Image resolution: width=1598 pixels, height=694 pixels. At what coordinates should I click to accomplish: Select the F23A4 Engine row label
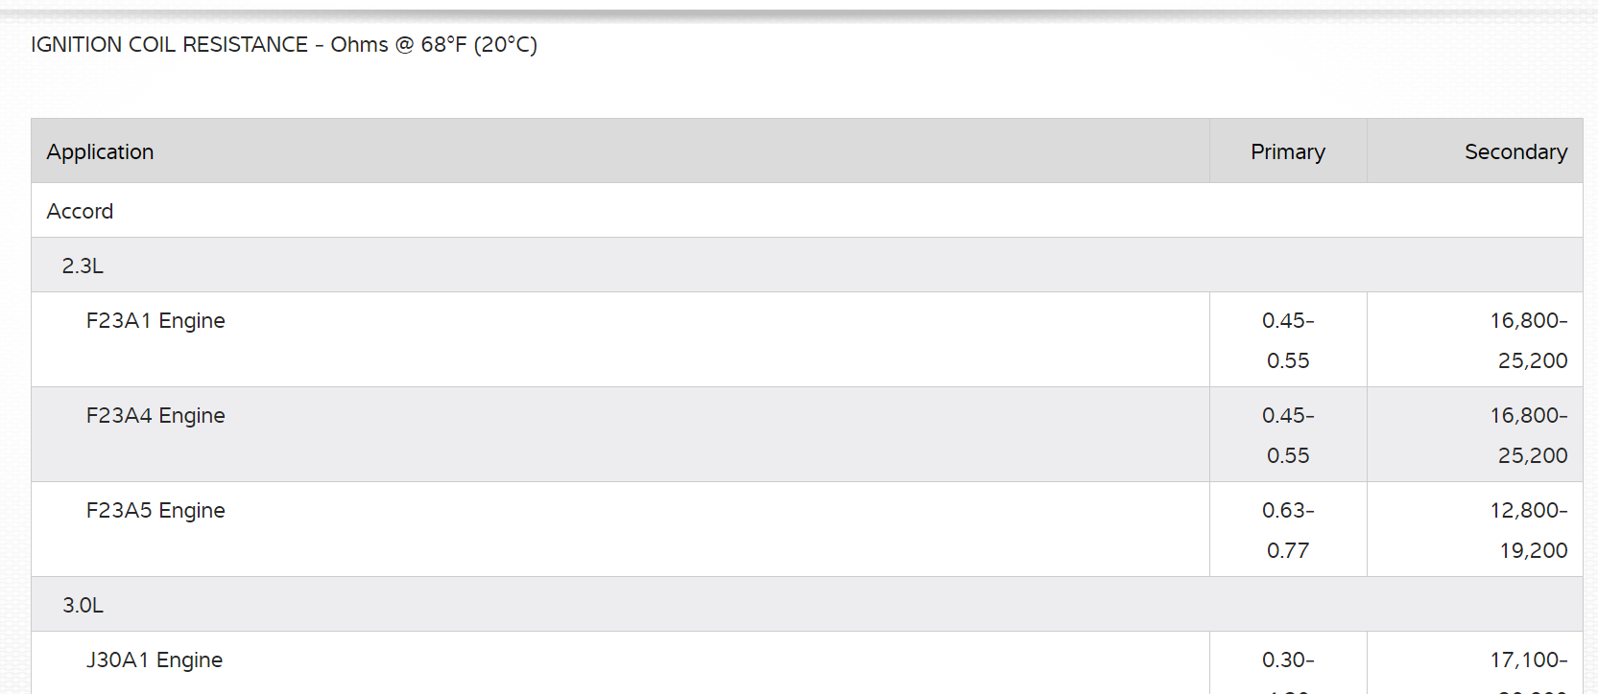pyautogui.click(x=155, y=416)
